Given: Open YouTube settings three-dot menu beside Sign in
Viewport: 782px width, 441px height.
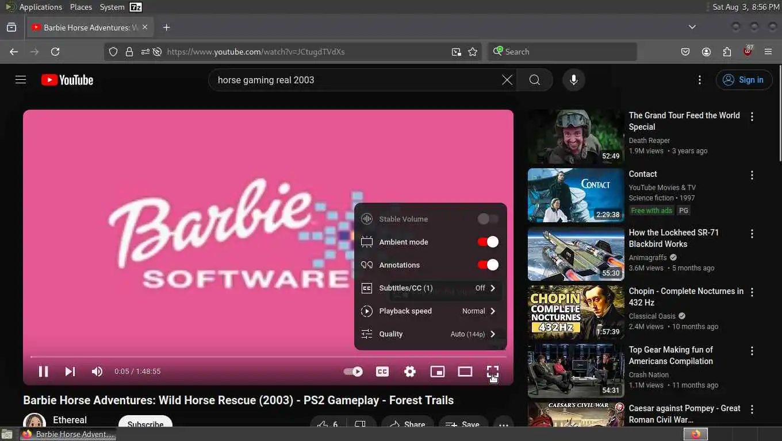Looking at the screenshot, I should pyautogui.click(x=700, y=80).
